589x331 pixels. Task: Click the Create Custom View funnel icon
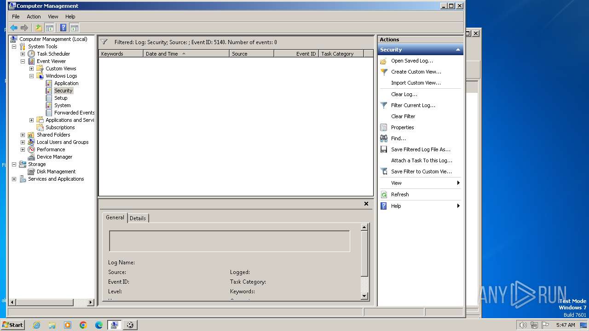pyautogui.click(x=384, y=72)
